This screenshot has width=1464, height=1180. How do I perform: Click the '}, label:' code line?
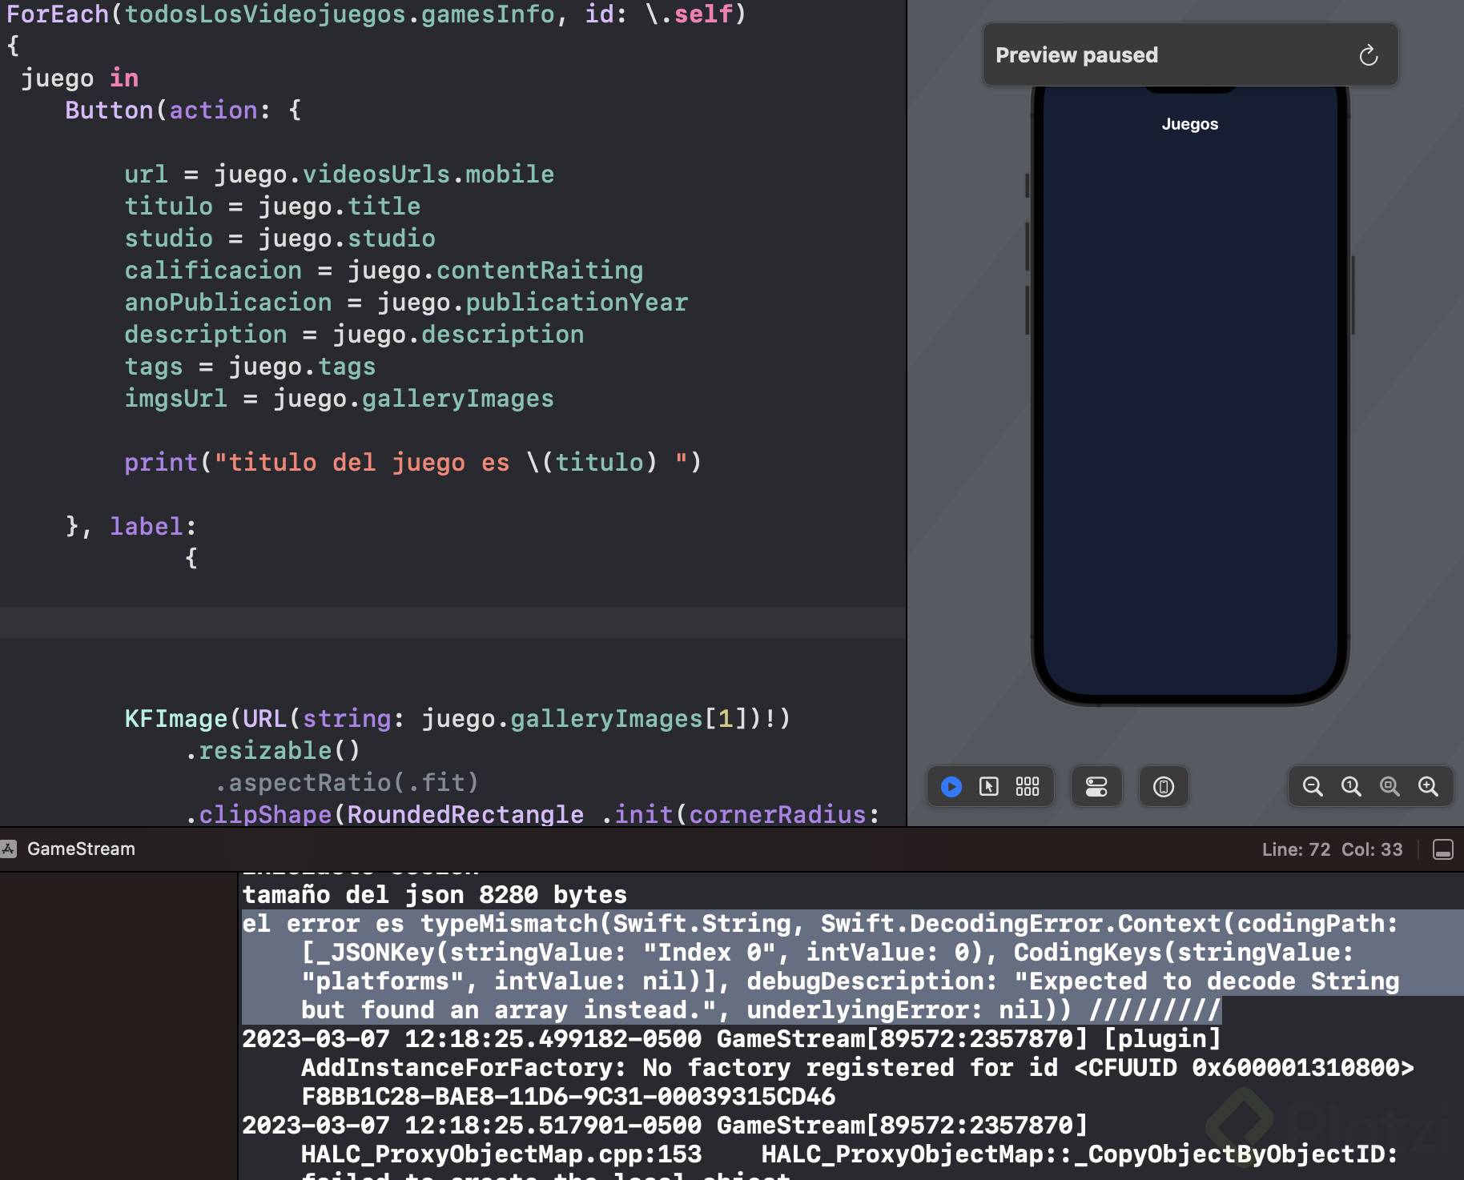coord(131,527)
